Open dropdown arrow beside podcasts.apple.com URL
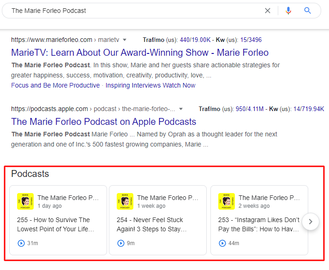This screenshot has width=329, height=270. (x=181, y=109)
